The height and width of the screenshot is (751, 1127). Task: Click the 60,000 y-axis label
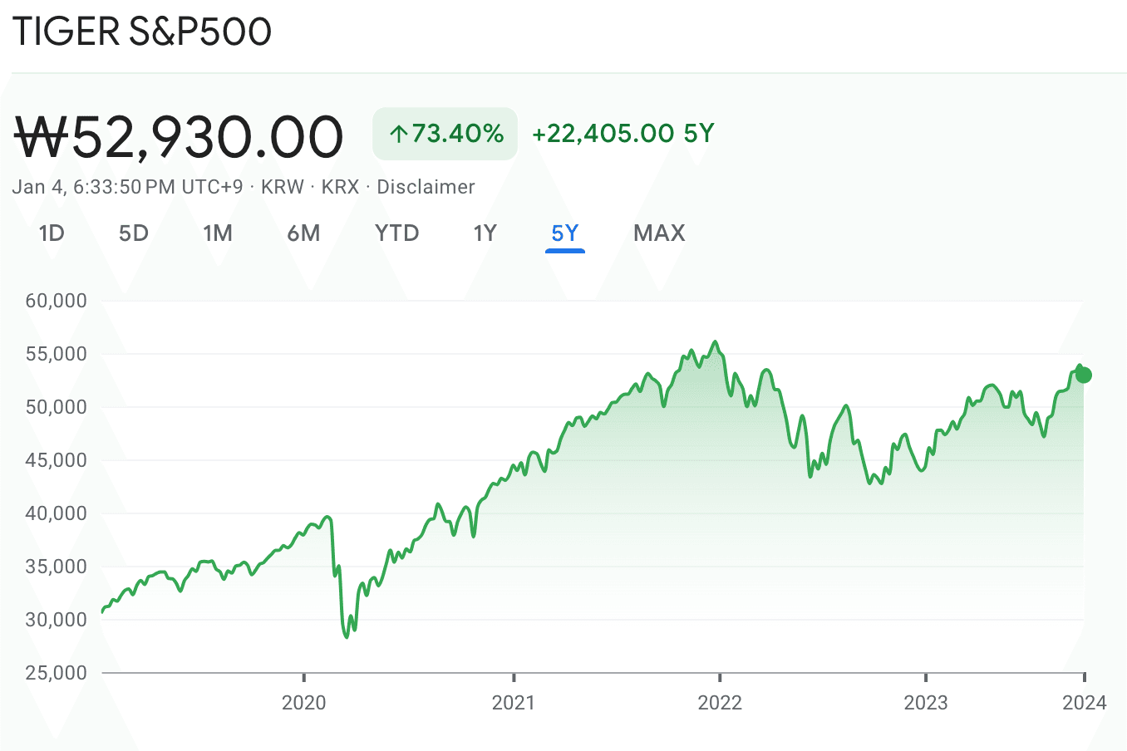click(x=57, y=301)
